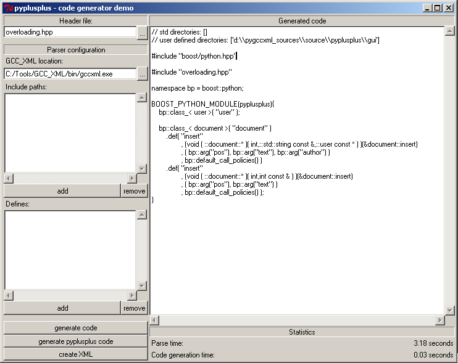Click the '0.03 seconds' generation time value

click(x=433, y=355)
